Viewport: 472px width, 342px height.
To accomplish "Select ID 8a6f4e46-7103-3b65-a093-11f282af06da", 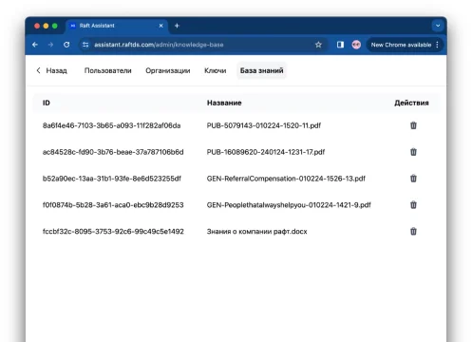I will pos(111,125).
